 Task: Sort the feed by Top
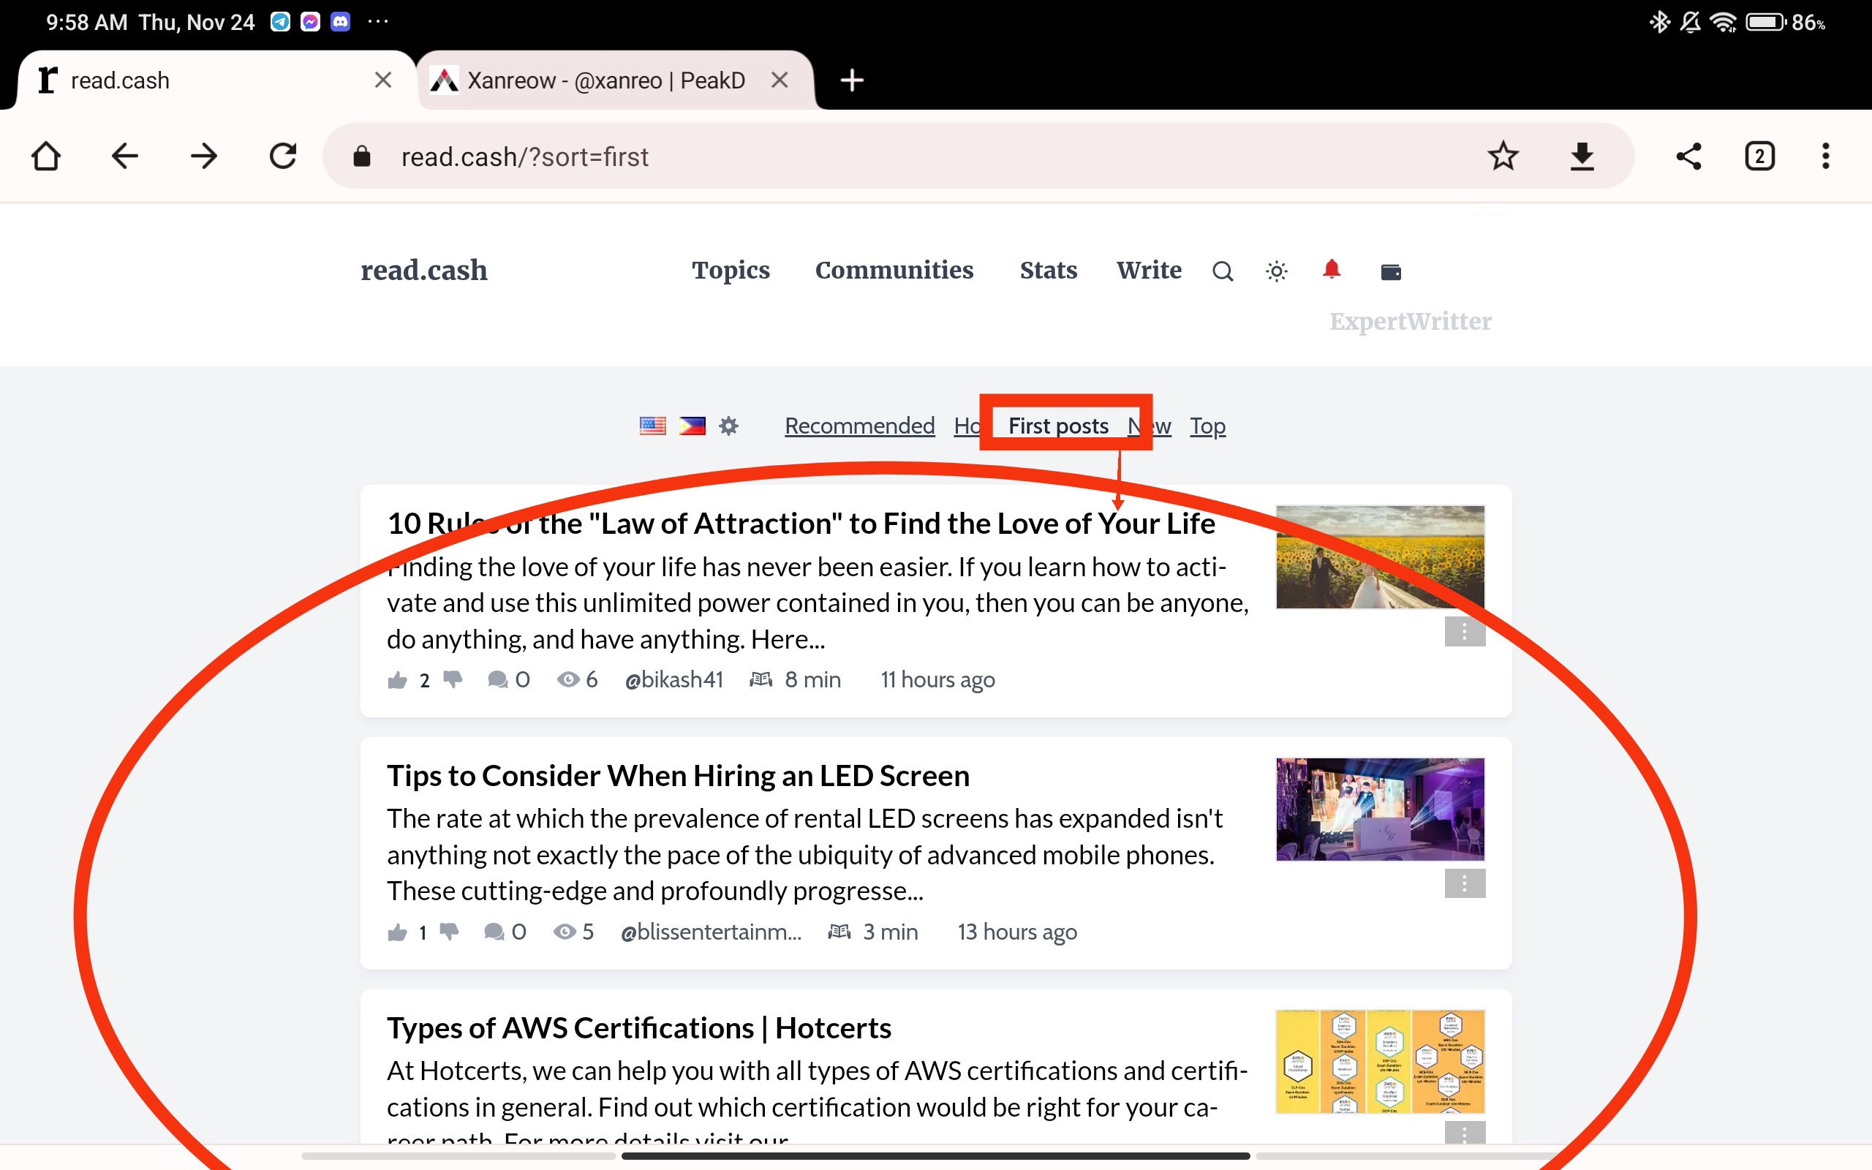(1207, 426)
